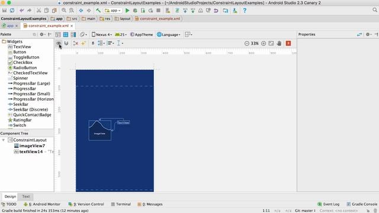Set default margins value 8

click(x=93, y=43)
